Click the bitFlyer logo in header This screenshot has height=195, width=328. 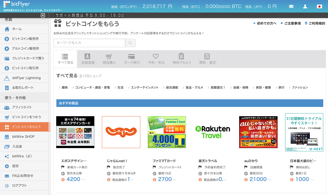(x=17, y=4)
